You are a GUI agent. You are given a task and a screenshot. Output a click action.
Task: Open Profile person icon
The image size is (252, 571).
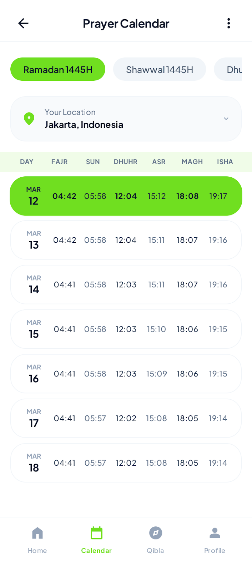[215, 533]
